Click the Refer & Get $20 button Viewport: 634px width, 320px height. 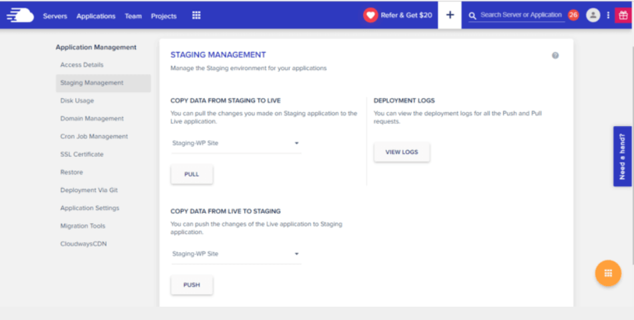tap(398, 15)
